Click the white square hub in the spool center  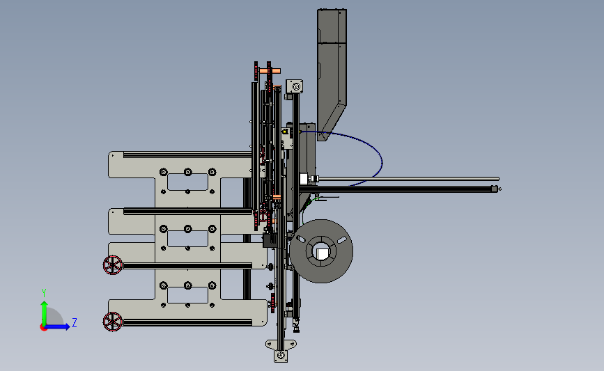pyautogui.click(x=321, y=253)
